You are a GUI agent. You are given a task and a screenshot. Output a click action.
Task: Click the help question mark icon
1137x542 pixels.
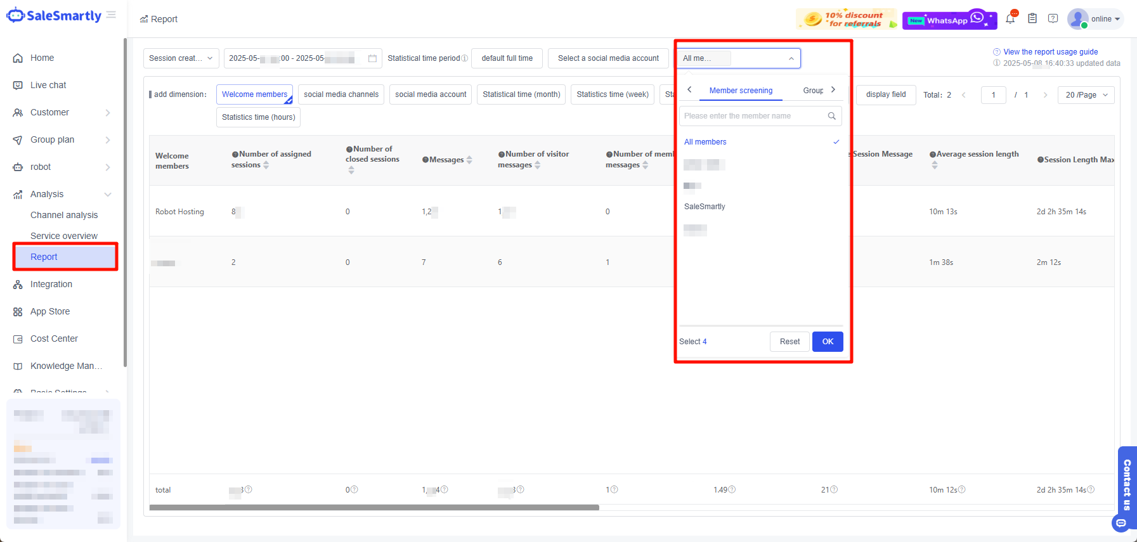tap(1053, 19)
